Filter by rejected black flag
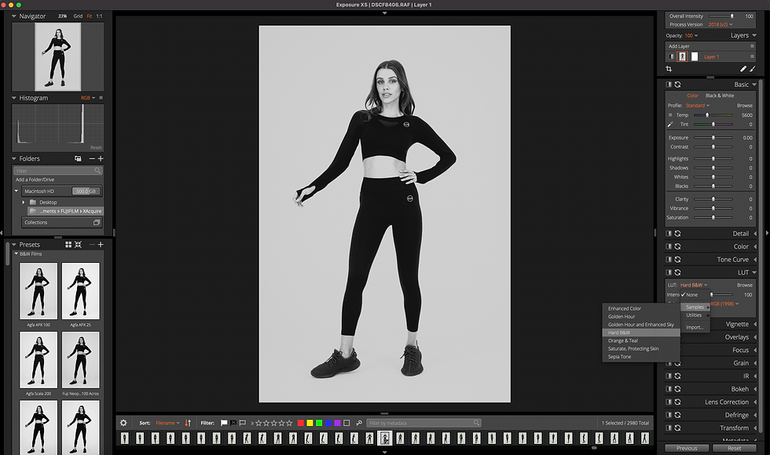This screenshot has height=455, width=770. click(x=233, y=423)
